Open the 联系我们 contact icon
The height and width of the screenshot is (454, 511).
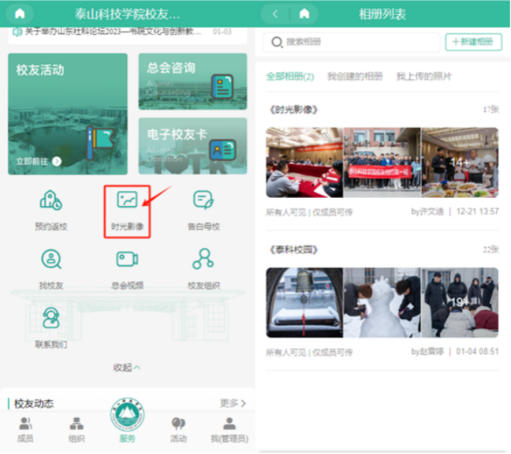tap(51, 328)
